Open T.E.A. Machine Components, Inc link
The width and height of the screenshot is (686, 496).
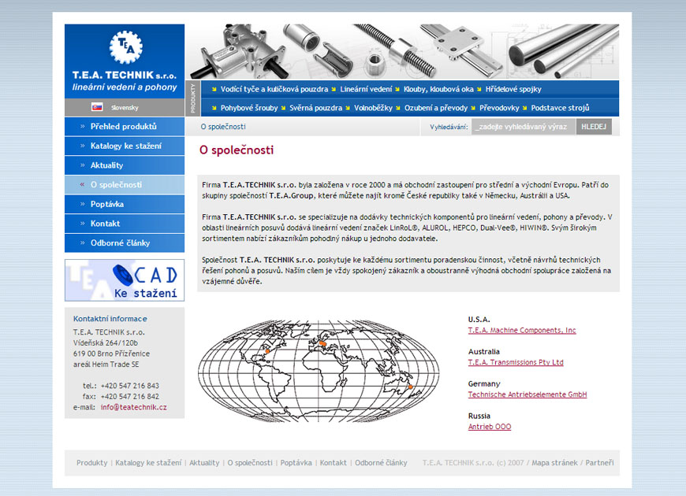522,331
